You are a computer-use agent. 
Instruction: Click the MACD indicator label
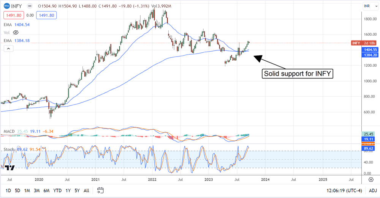pyautogui.click(x=9, y=132)
